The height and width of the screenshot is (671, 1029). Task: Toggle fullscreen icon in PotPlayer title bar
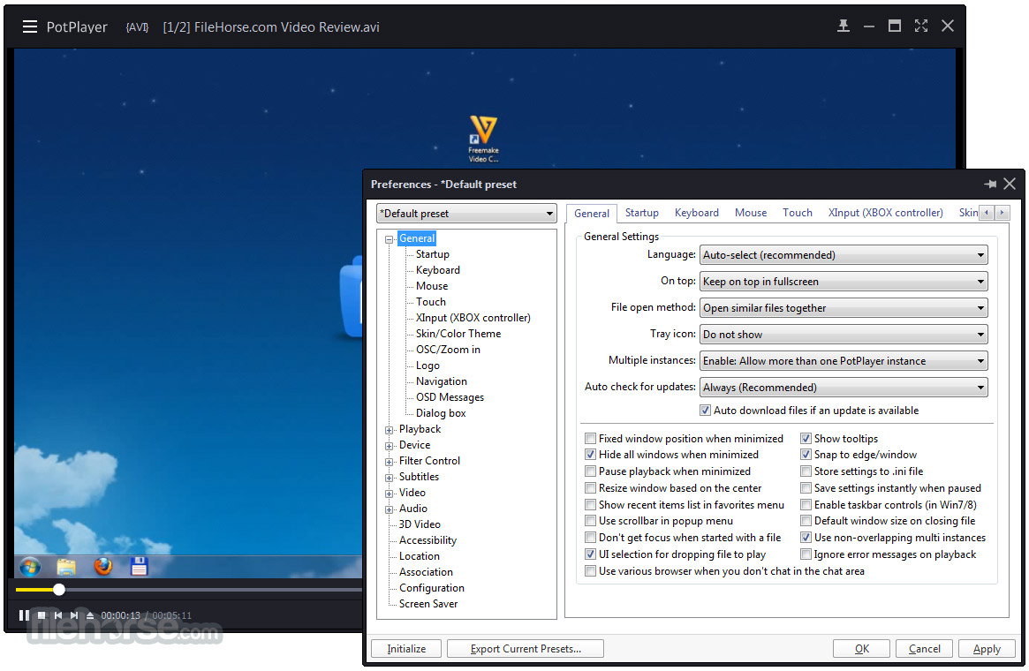(921, 26)
